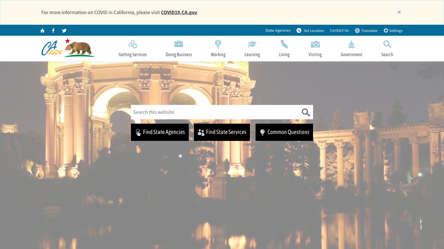Click the CA.gov bear logo

point(68,48)
